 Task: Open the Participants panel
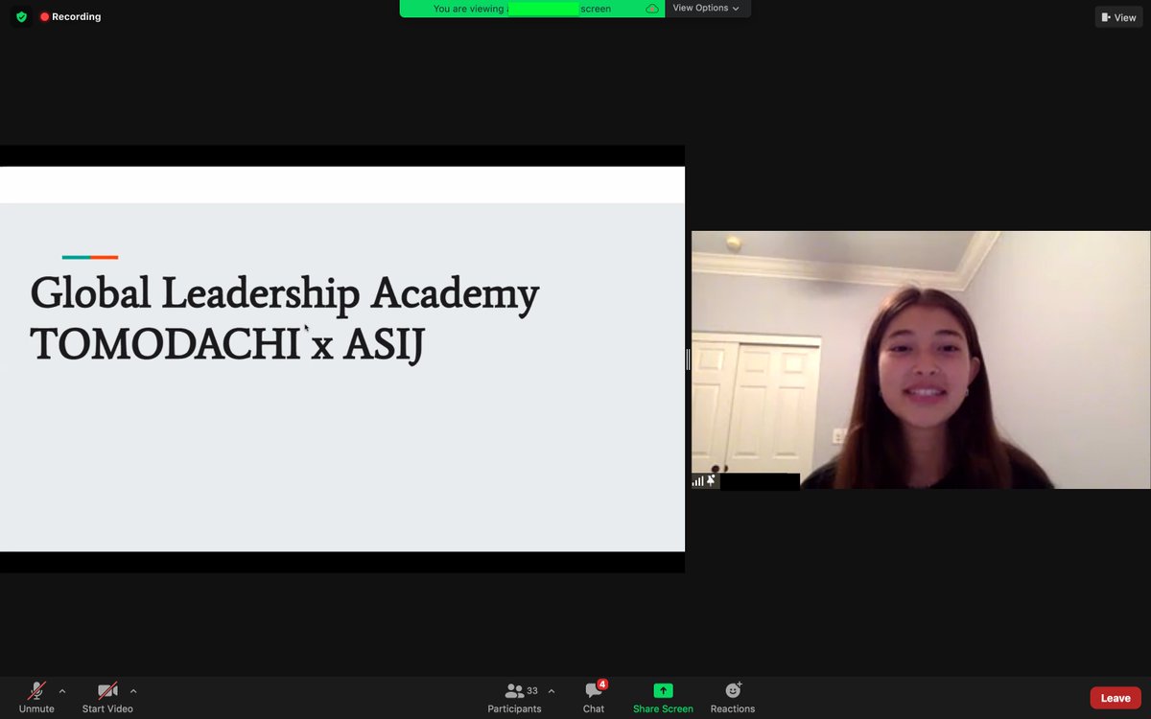point(514,697)
